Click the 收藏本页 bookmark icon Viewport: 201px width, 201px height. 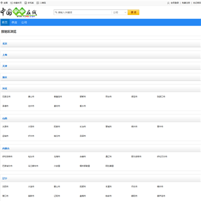[x=11, y=3]
